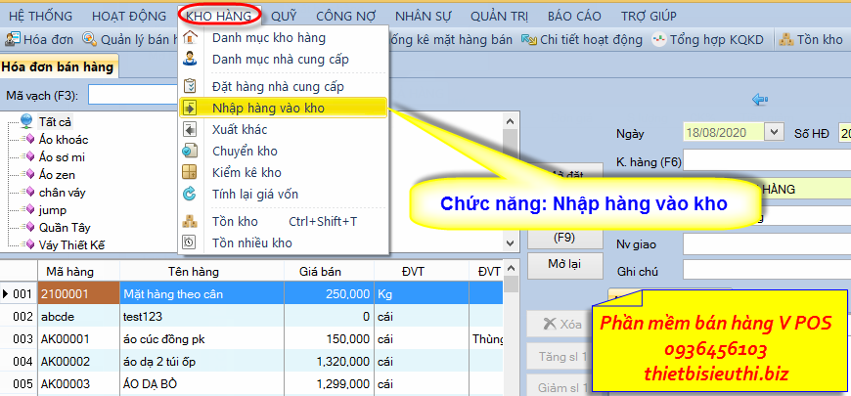
Task: Click the Hóa đơn toolbar icon
Action: click(x=12, y=40)
